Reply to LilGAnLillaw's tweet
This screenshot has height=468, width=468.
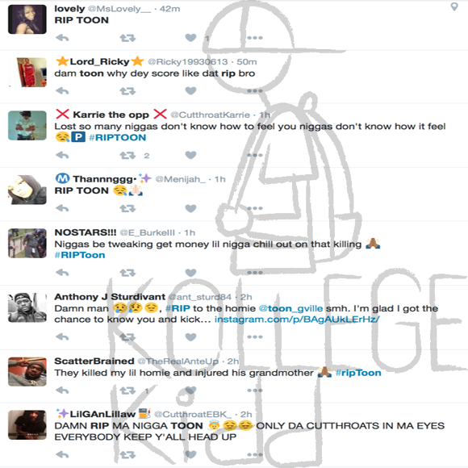tap(62, 454)
